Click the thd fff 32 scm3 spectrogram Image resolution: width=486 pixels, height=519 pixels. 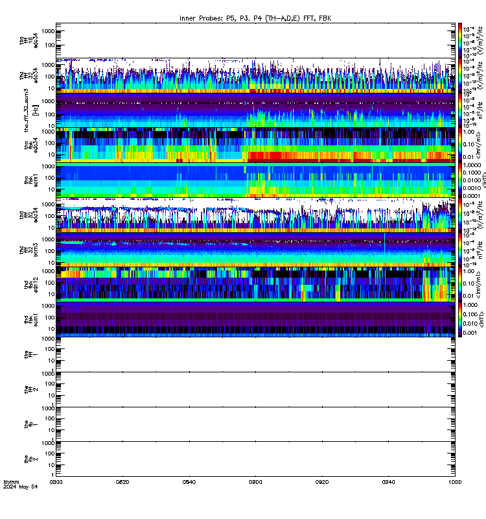click(x=255, y=250)
